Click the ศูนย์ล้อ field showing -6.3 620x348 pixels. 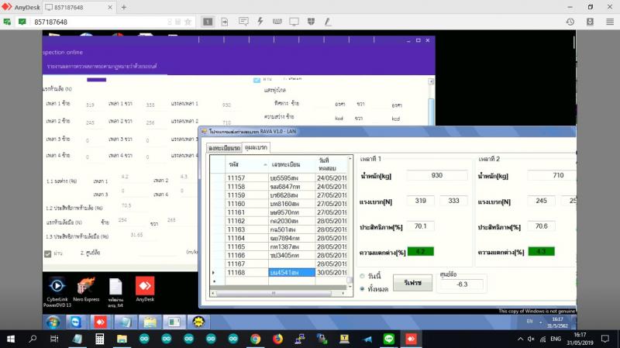(x=461, y=284)
